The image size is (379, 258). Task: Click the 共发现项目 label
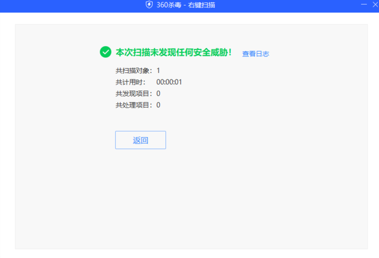[134, 94]
